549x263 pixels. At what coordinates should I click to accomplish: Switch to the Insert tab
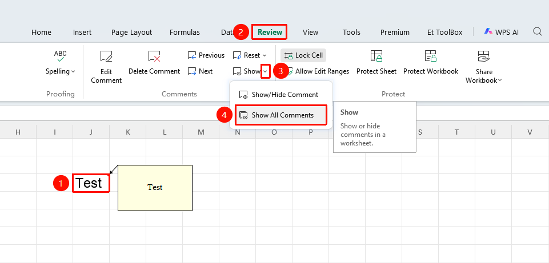point(82,32)
